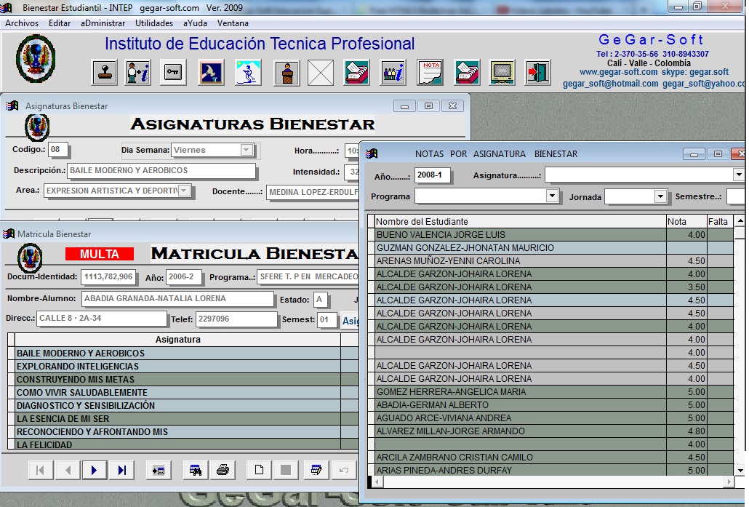Expand the Dia Semana dropdown
This screenshot has width=749, height=507.
247,151
